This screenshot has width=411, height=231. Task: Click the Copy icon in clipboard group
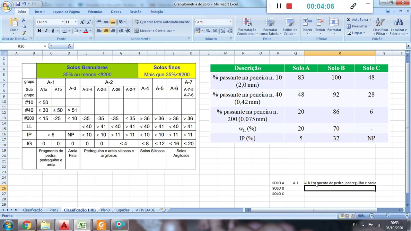[x=23, y=26]
